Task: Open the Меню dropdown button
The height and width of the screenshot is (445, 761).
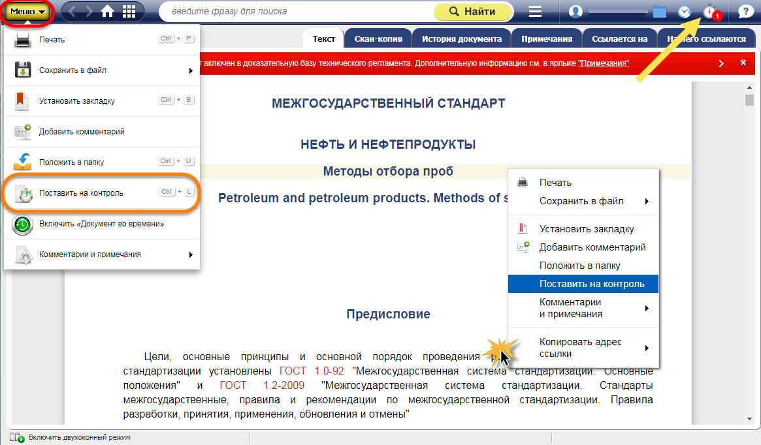Action: [x=27, y=11]
